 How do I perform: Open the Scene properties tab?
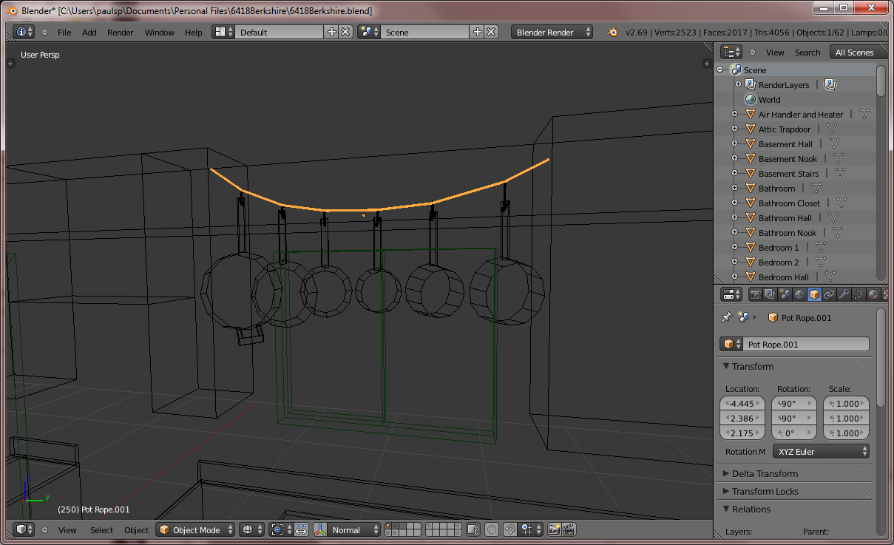pyautogui.click(x=785, y=294)
